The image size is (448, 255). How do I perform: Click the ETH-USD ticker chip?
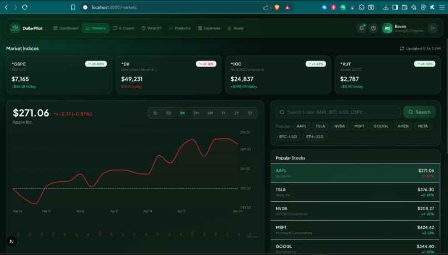(x=315, y=136)
